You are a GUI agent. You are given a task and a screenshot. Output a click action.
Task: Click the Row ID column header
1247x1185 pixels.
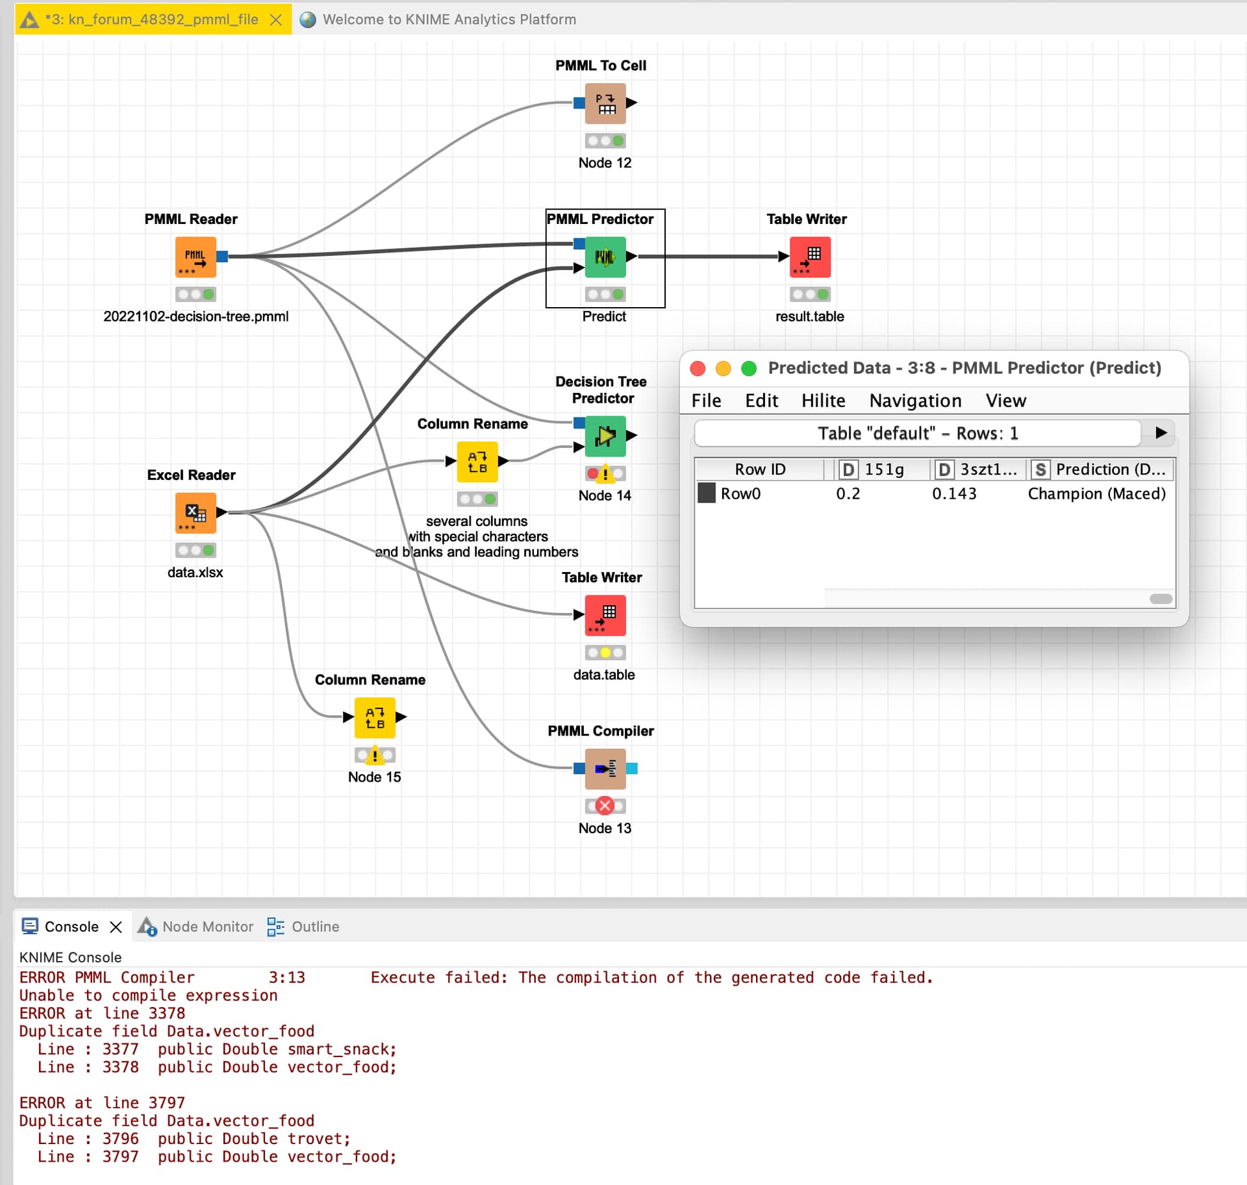760,469
